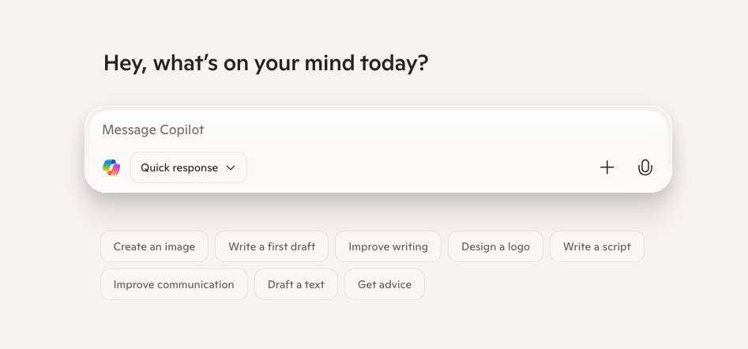Click the Improve communication suggestion
Viewport: 748px width, 349px height.
[x=174, y=284]
